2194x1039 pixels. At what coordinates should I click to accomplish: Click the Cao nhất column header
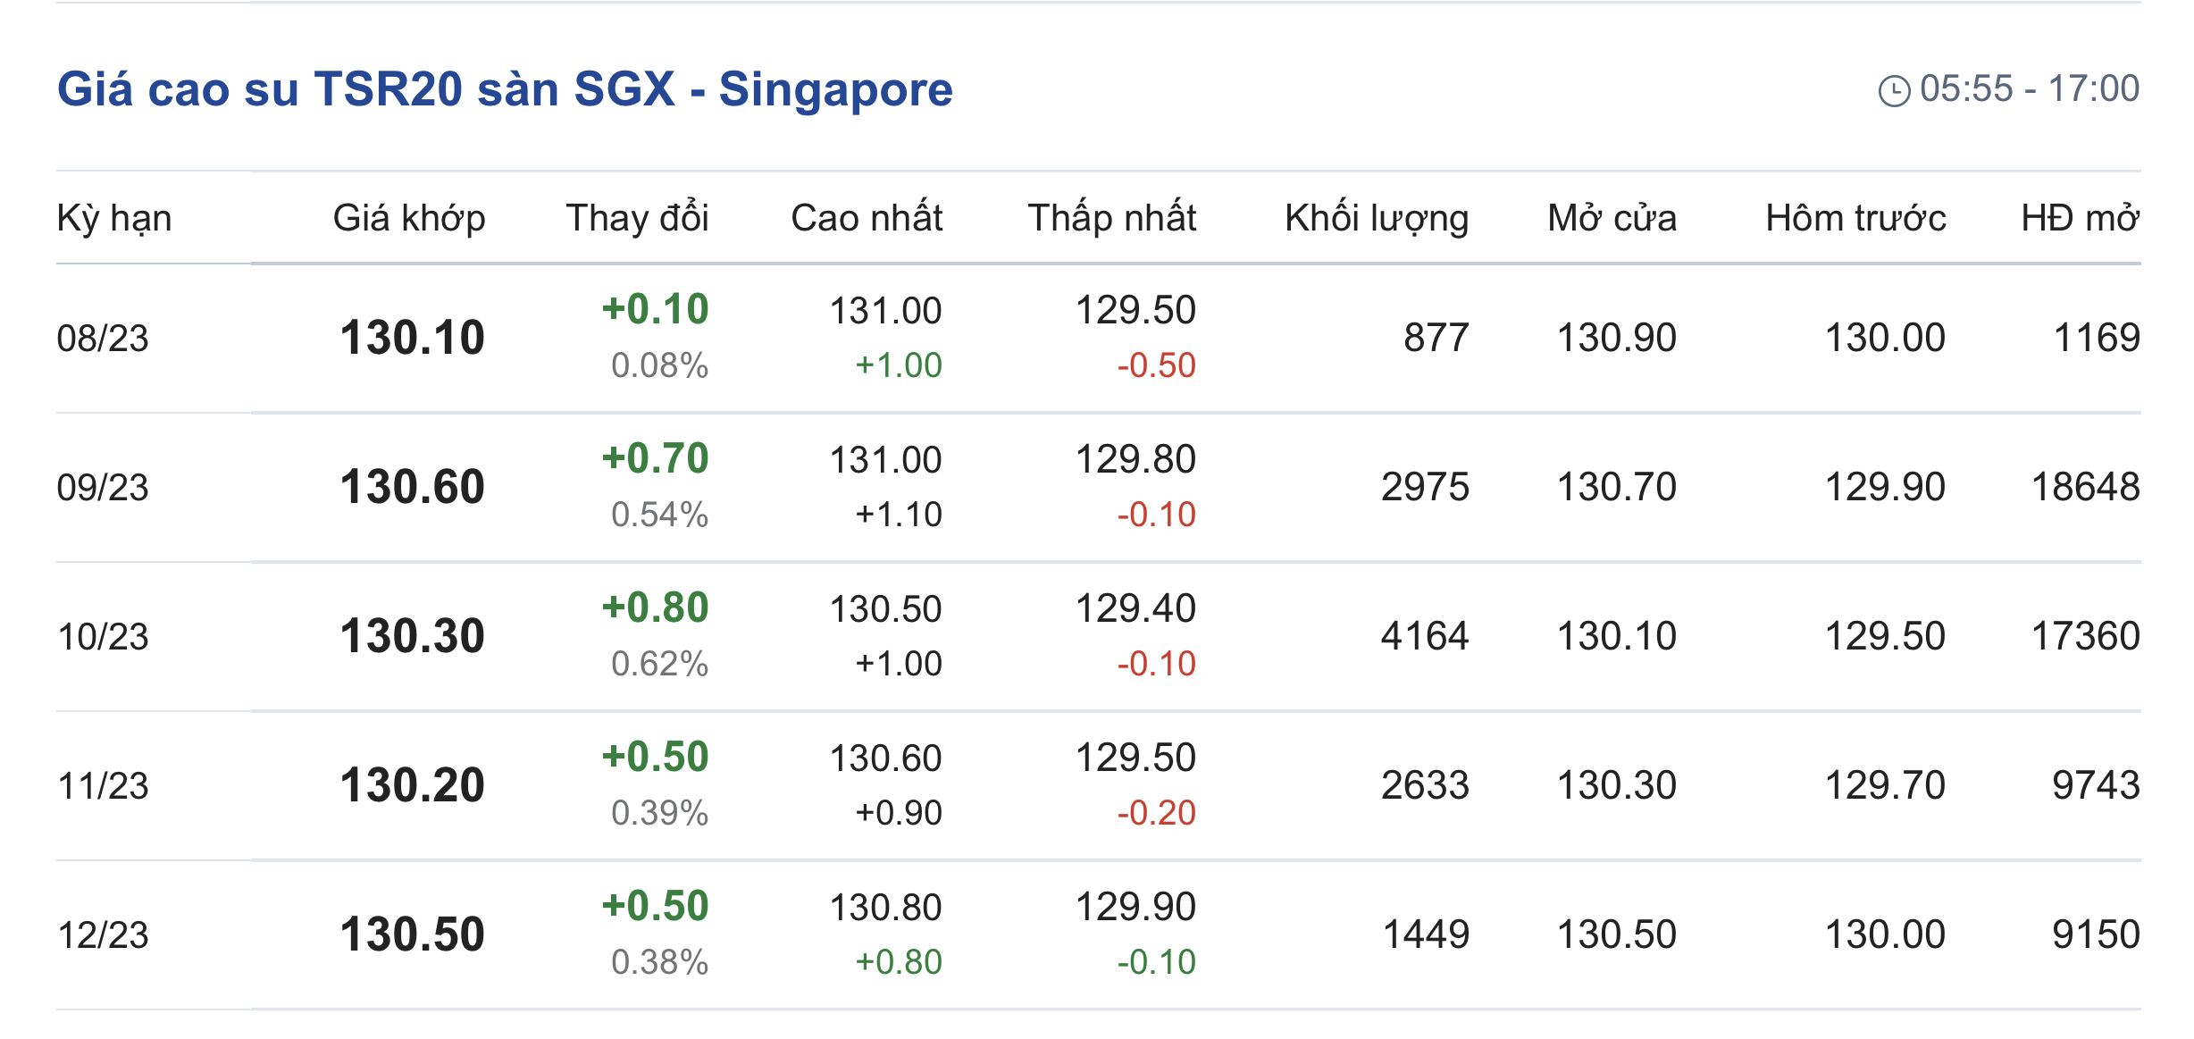867,218
